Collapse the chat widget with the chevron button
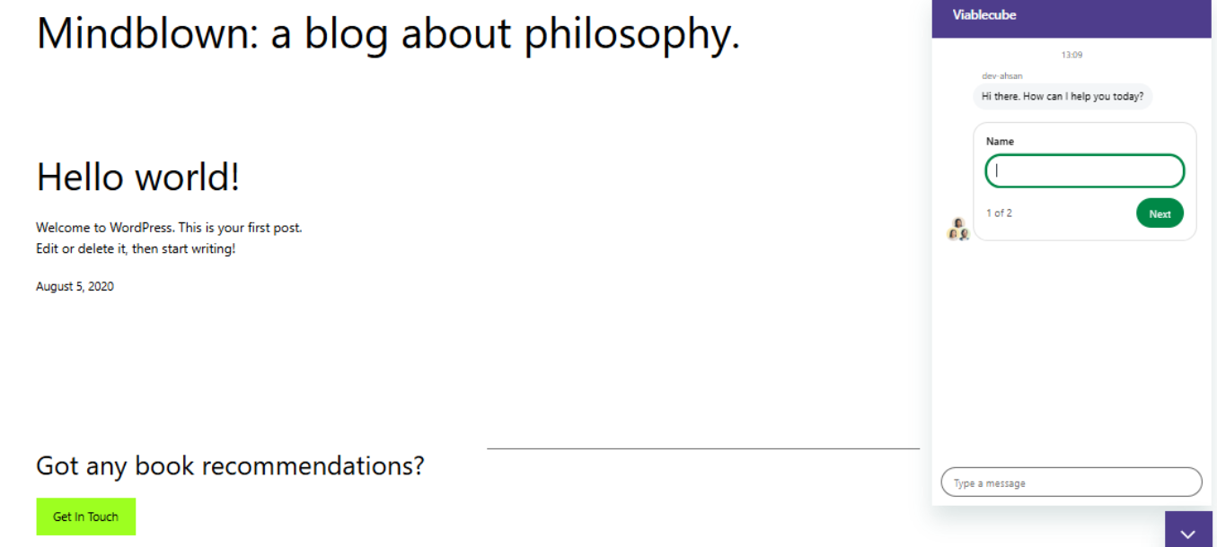 pos(1187,533)
